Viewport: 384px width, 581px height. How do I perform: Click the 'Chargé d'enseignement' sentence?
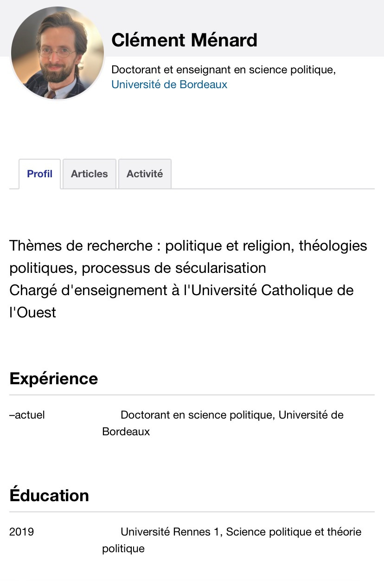181,290
